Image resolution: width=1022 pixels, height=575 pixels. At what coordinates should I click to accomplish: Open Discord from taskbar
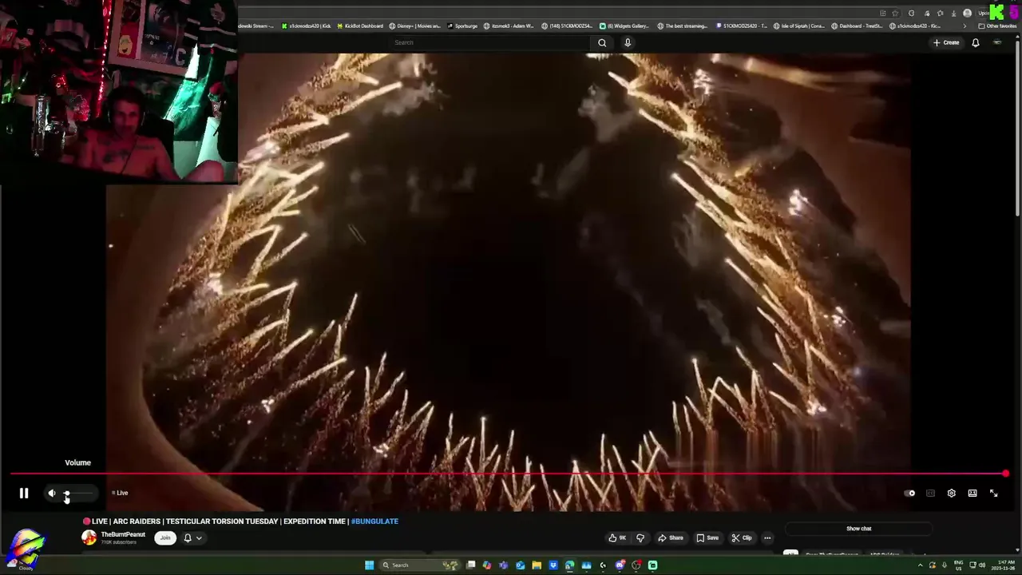coord(620,565)
